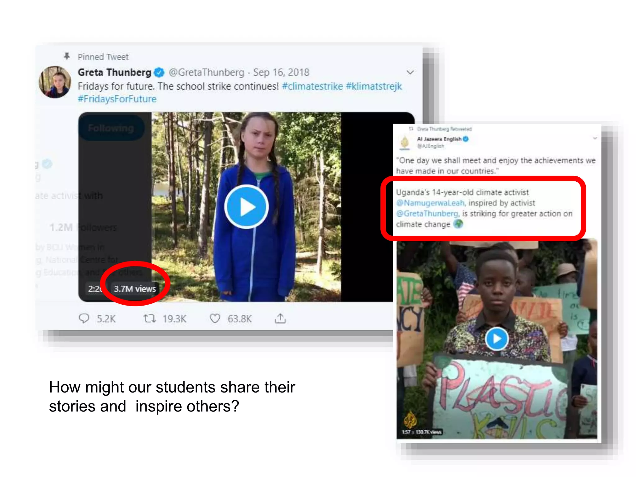Click the Al Jazeera watermark logo on video
Viewport: 636px width, 477px height.
click(410, 420)
